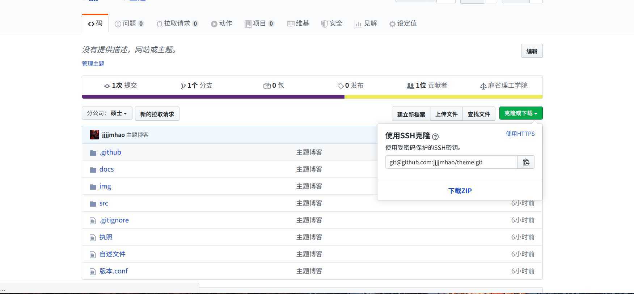Image resolution: width=634 pixels, height=294 pixels.
Task: Open the img folder link
Action: [105, 186]
